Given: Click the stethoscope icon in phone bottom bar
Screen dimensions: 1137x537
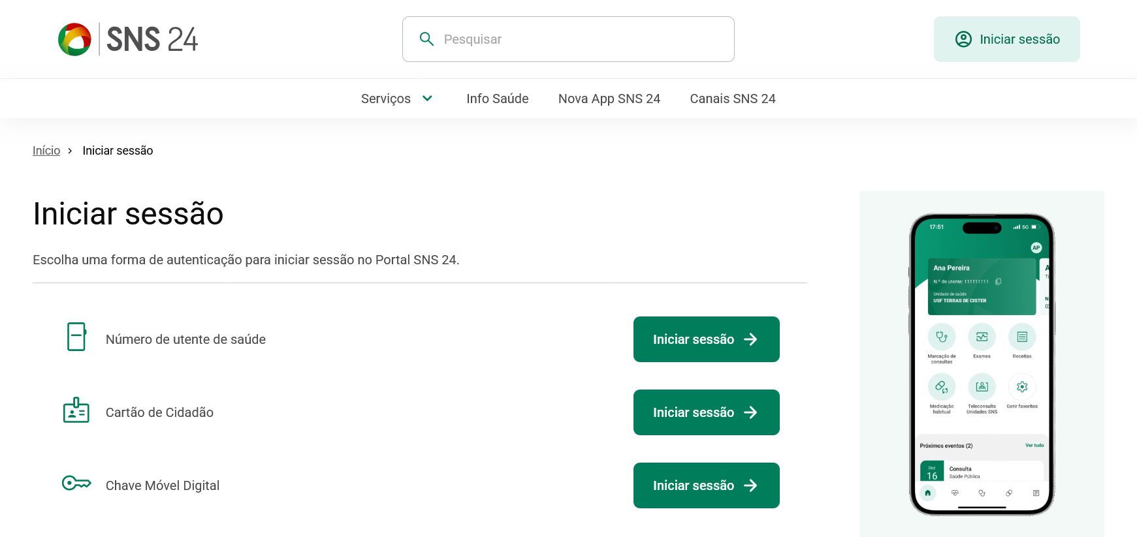Looking at the screenshot, I should click(x=982, y=493).
